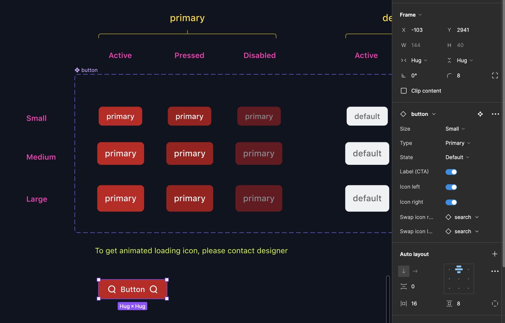Screen dimensions: 505x323
Task: Click the spacing between items icon
Action: coord(404,286)
